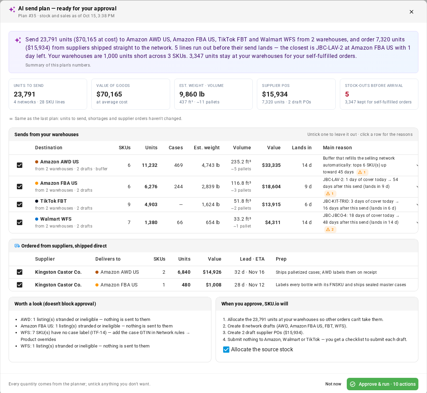Open the 'Value of goods' summary card

tap(131, 94)
